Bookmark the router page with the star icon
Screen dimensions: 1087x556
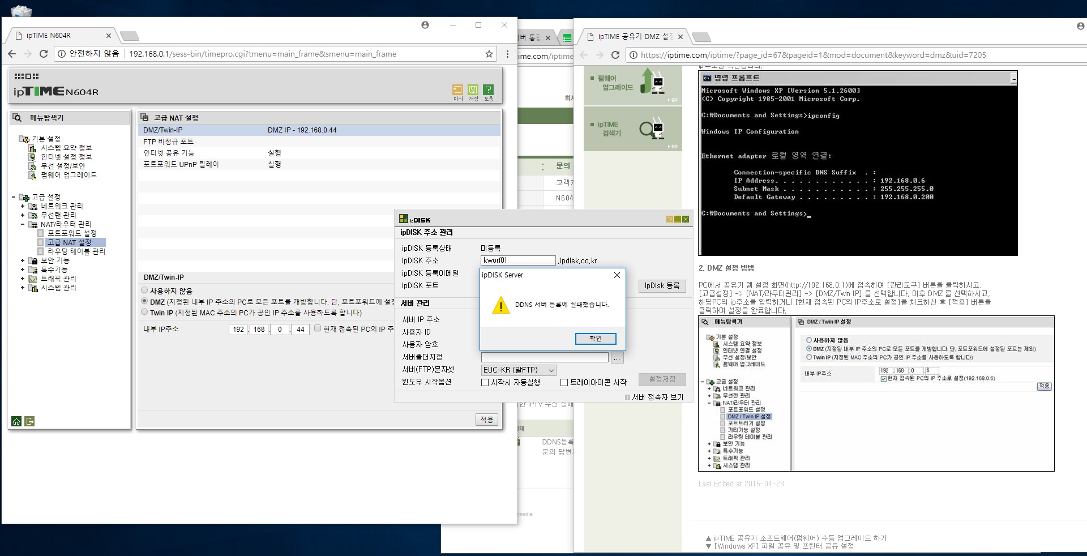(x=489, y=54)
